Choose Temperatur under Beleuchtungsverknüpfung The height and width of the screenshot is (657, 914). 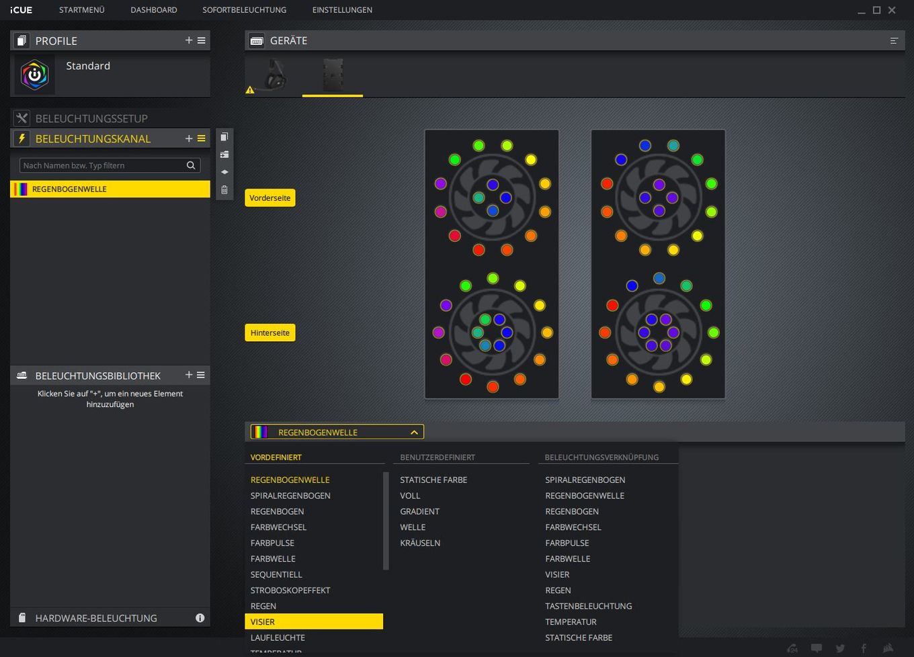(x=571, y=621)
